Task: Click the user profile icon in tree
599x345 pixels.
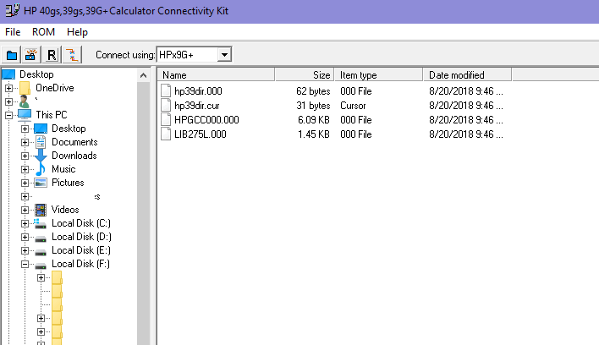Action: click(x=24, y=101)
